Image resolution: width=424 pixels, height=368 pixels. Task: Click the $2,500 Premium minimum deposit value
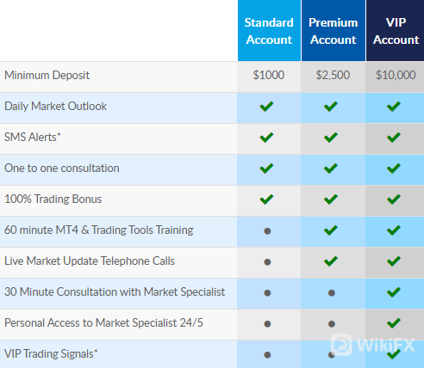coord(333,75)
